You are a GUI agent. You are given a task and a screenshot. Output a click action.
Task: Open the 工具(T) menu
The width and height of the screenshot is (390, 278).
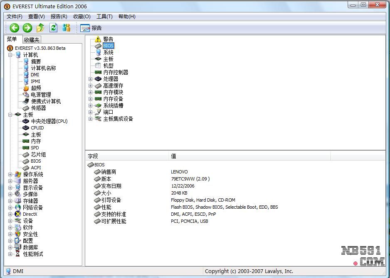(104, 17)
